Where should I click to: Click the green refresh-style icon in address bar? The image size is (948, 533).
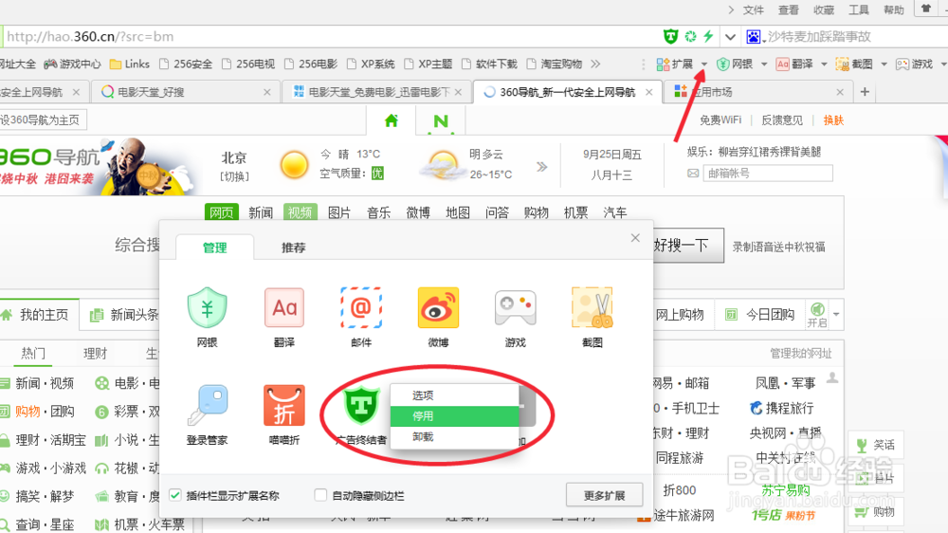(x=690, y=36)
